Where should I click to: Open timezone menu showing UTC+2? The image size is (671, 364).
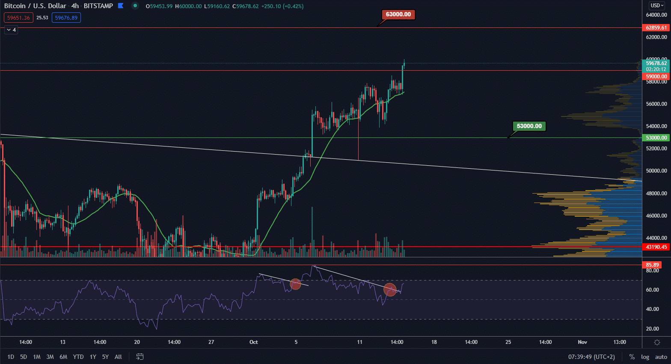pyautogui.click(x=591, y=357)
